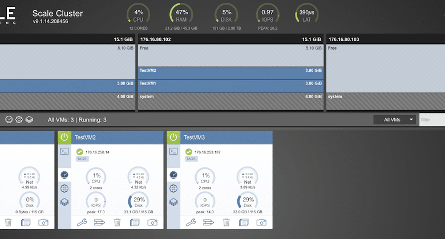Delete TestVM3 using trash icon
This screenshot has width=445, height=239.
226,222
